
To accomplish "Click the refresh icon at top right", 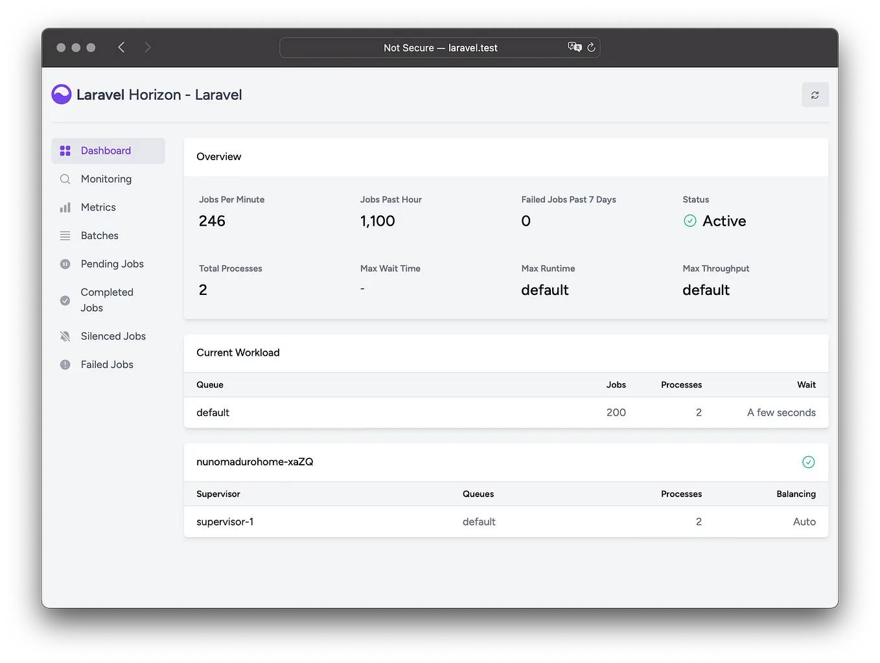I will pyautogui.click(x=815, y=95).
